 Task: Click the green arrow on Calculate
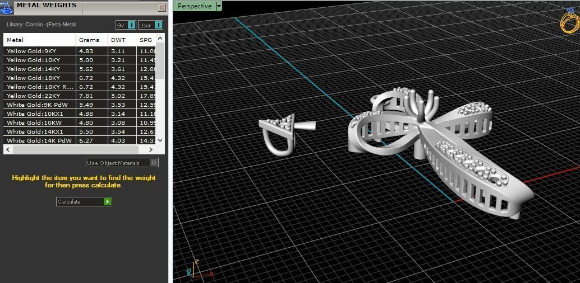point(107,201)
